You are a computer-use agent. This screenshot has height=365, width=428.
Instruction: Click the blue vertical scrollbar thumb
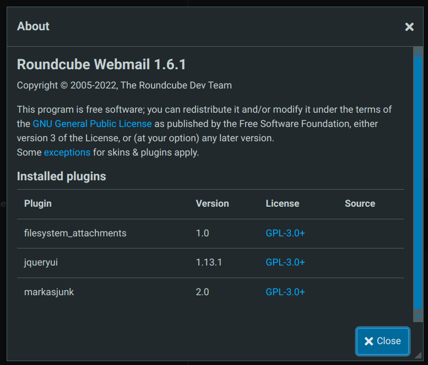[x=418, y=182]
